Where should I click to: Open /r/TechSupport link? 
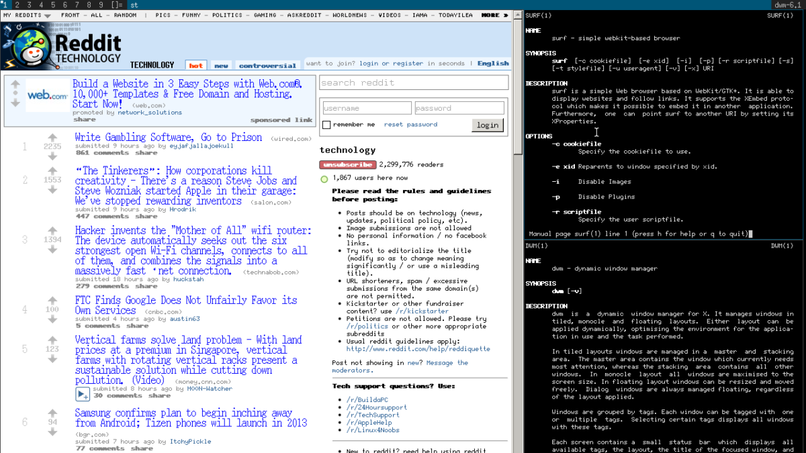371,415
